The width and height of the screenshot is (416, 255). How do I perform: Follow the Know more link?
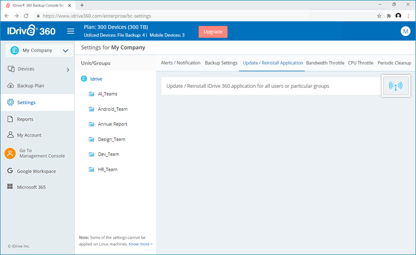(x=140, y=244)
